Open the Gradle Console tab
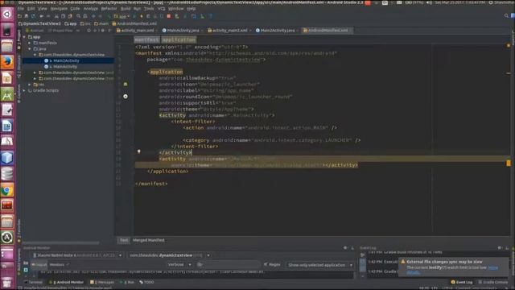515x290 pixels. pyautogui.click(x=492, y=282)
